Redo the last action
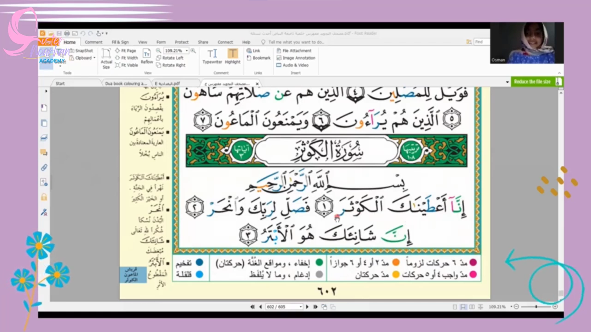This screenshot has width=591, height=332. click(90, 33)
